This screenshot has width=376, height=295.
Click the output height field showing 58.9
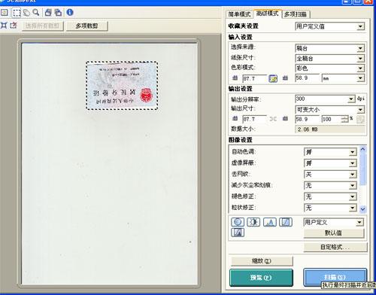pyautogui.click(x=308, y=119)
